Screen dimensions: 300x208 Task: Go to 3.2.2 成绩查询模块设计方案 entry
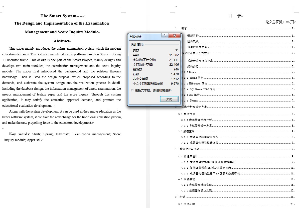238,143
